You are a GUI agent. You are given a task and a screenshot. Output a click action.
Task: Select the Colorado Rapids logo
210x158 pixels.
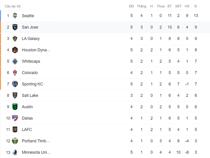(15, 73)
